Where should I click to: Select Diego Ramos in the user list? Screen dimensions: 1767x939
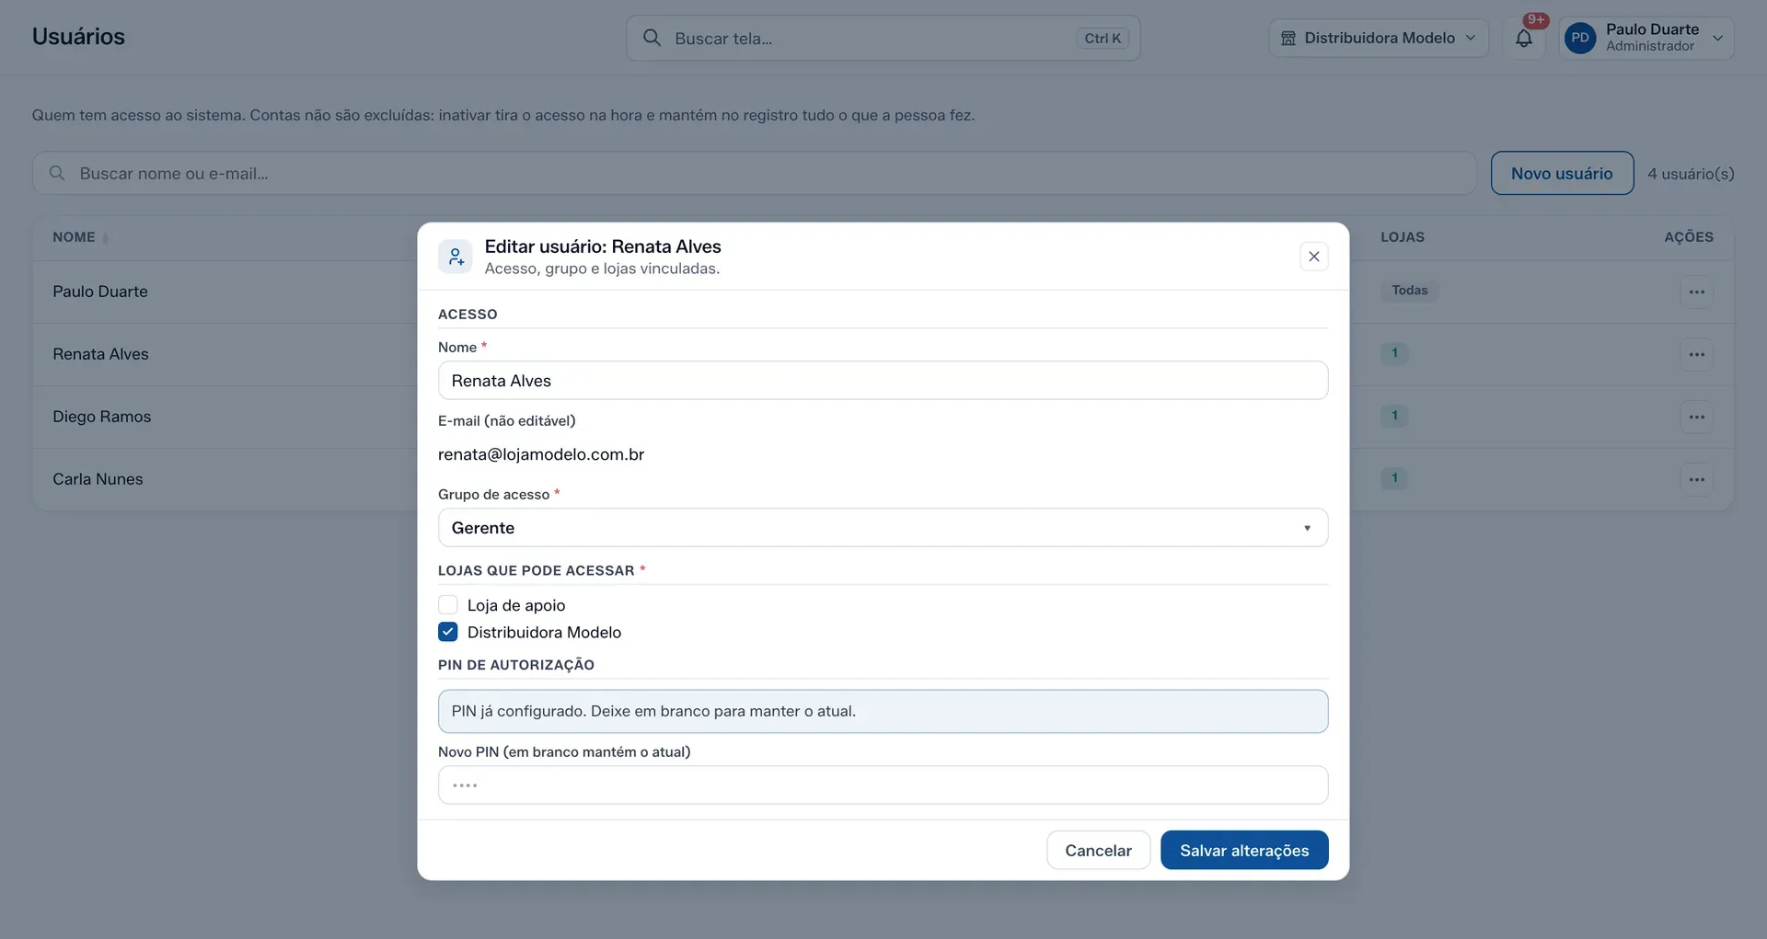pyautogui.click(x=101, y=417)
